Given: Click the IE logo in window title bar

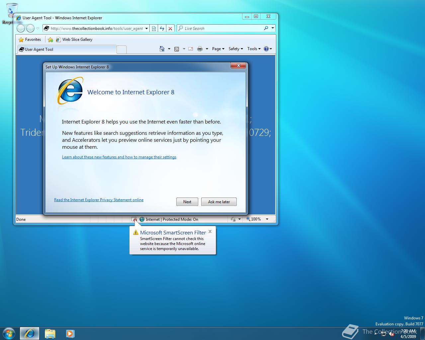Looking at the screenshot, I should 19,18.
